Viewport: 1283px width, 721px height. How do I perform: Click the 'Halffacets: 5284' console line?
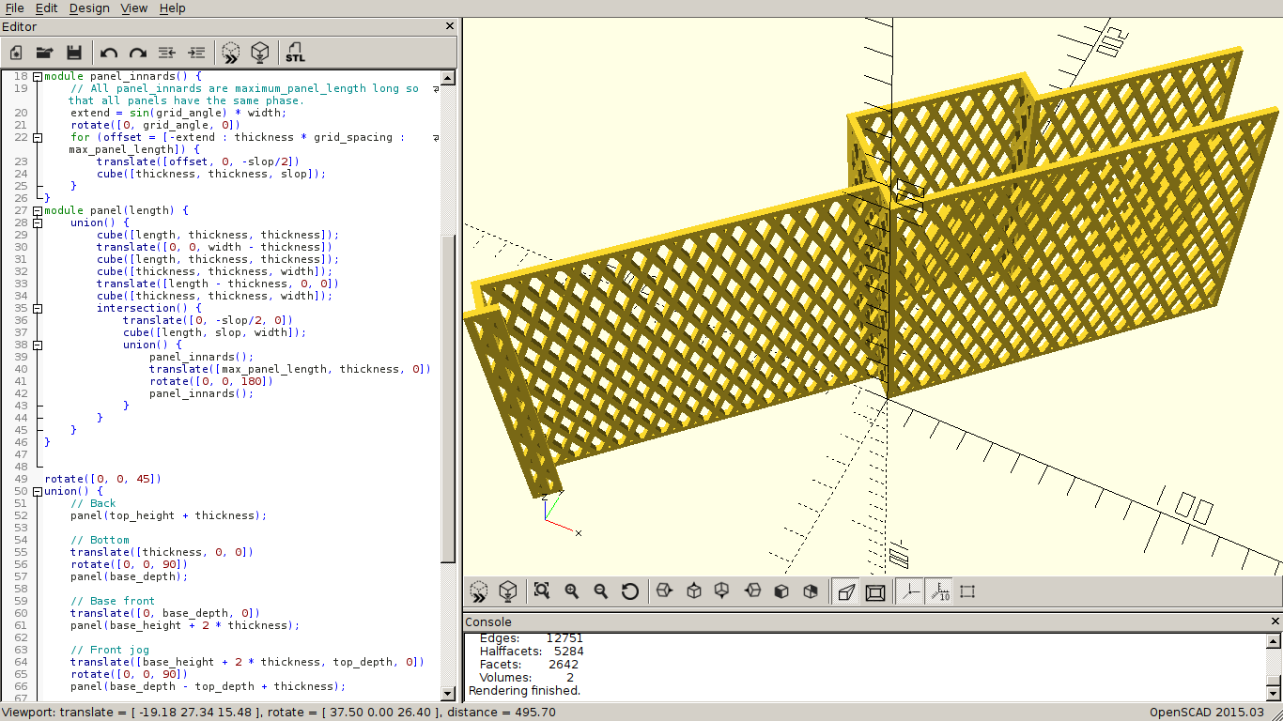(x=532, y=651)
